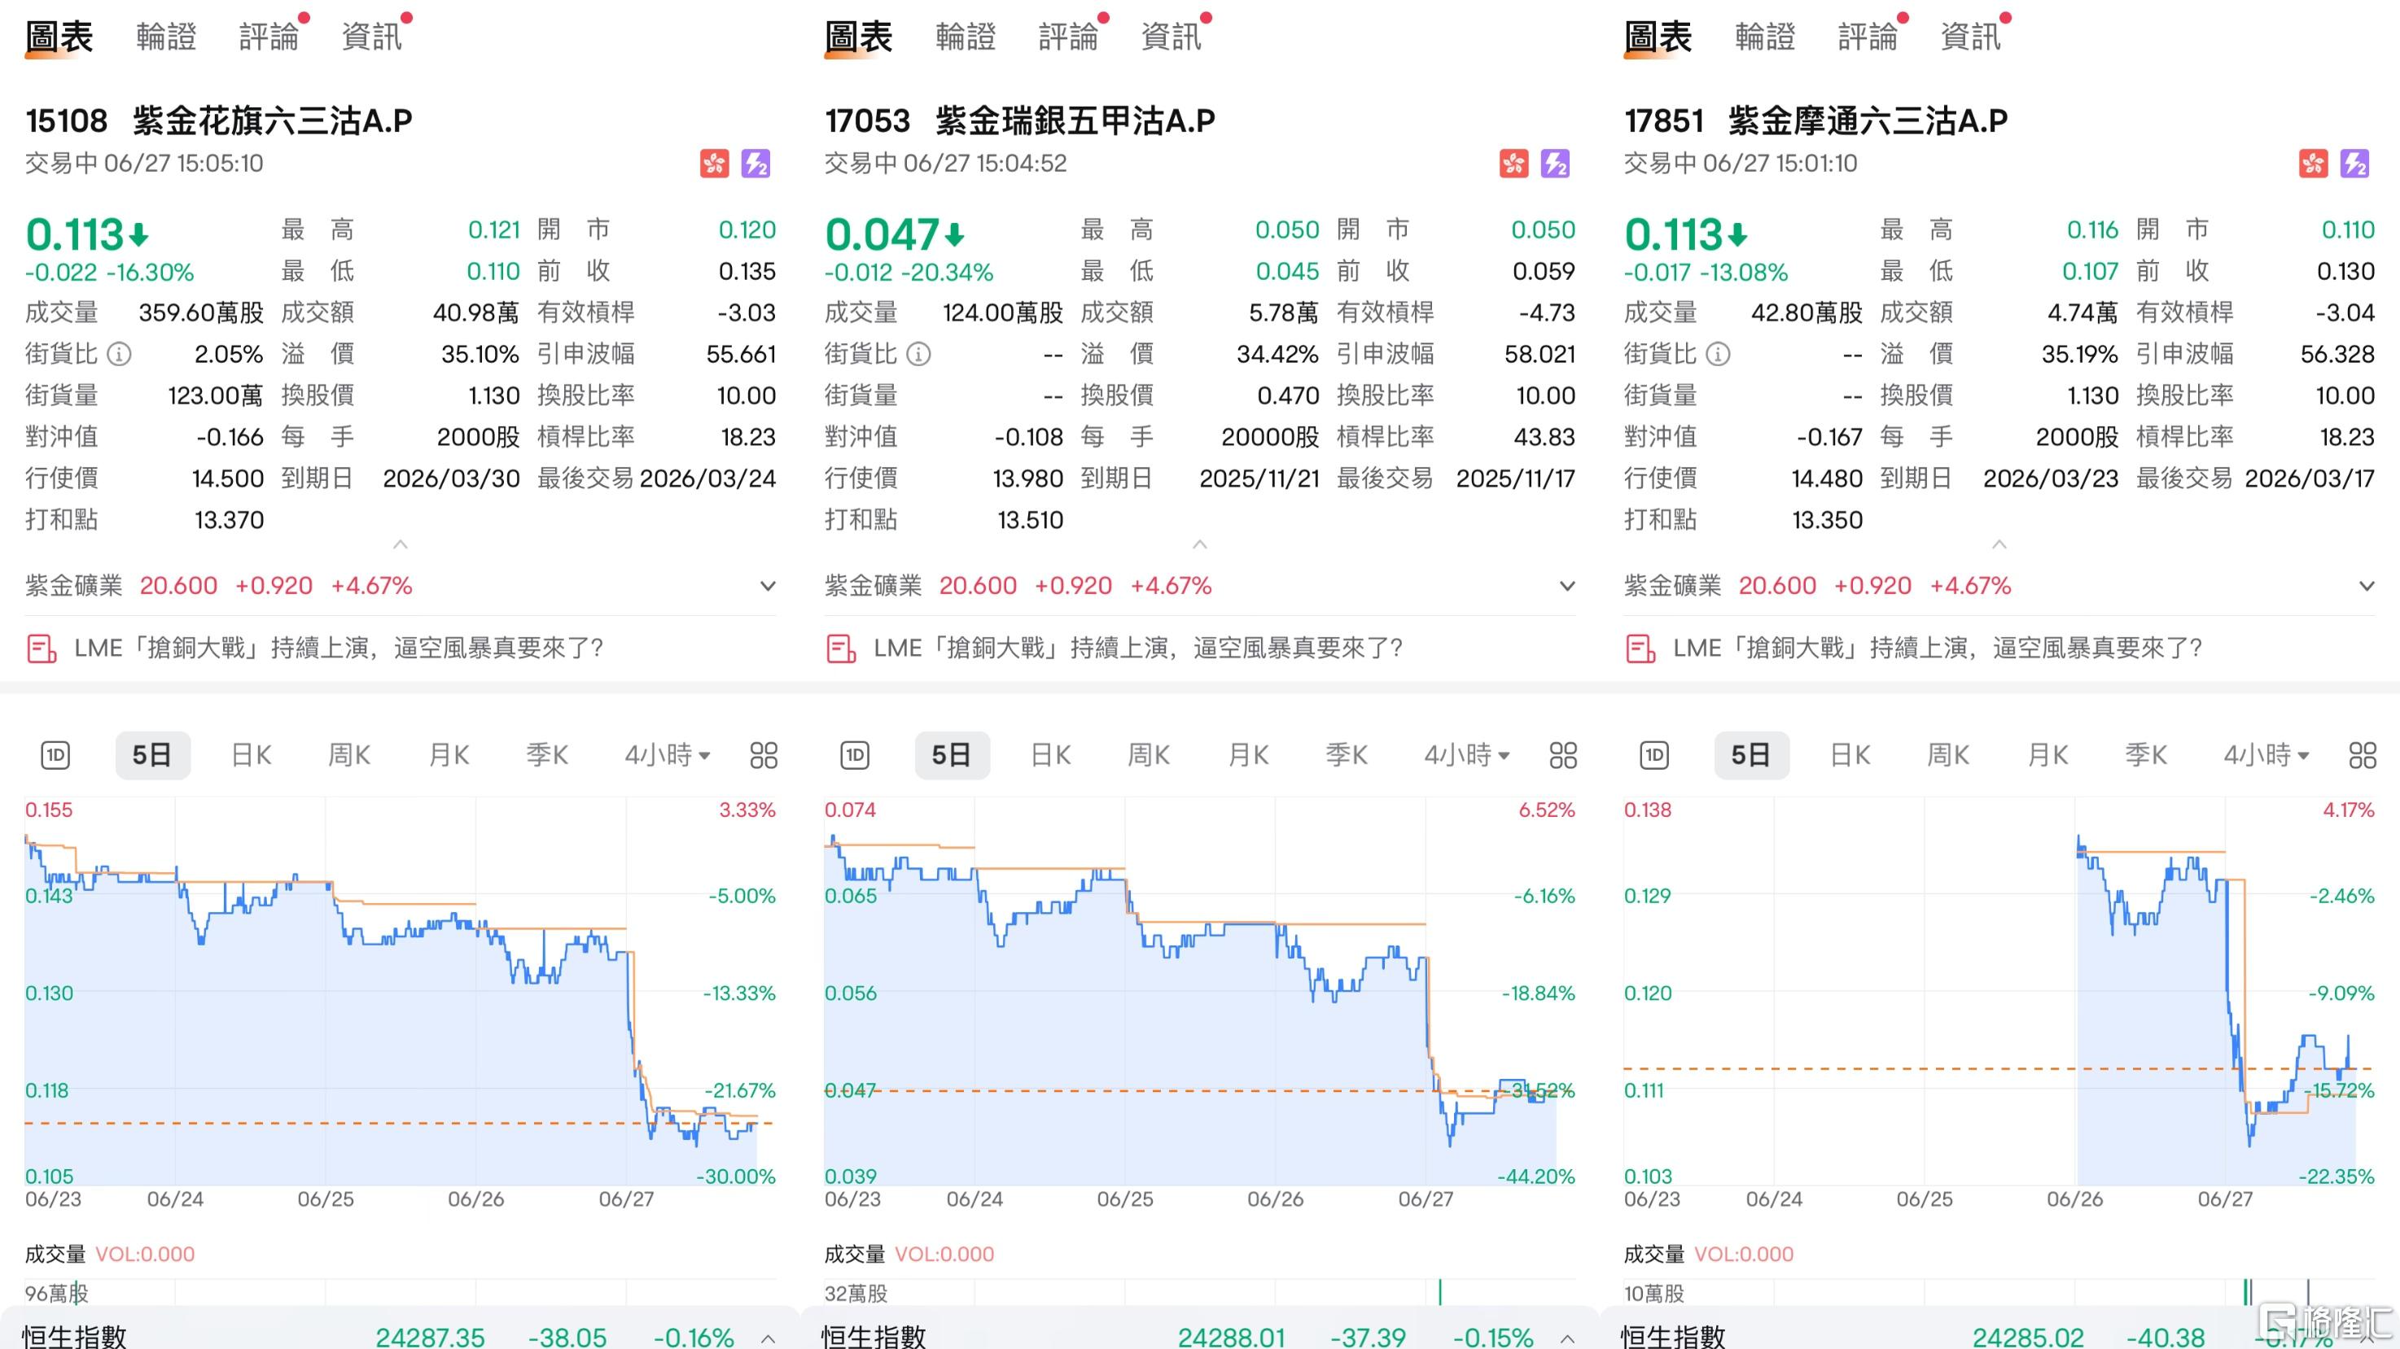Select 季K period in 17053 chart
This screenshot has height=1349, width=2400.
click(1347, 755)
